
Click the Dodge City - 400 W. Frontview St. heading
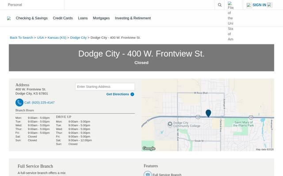[141, 54]
